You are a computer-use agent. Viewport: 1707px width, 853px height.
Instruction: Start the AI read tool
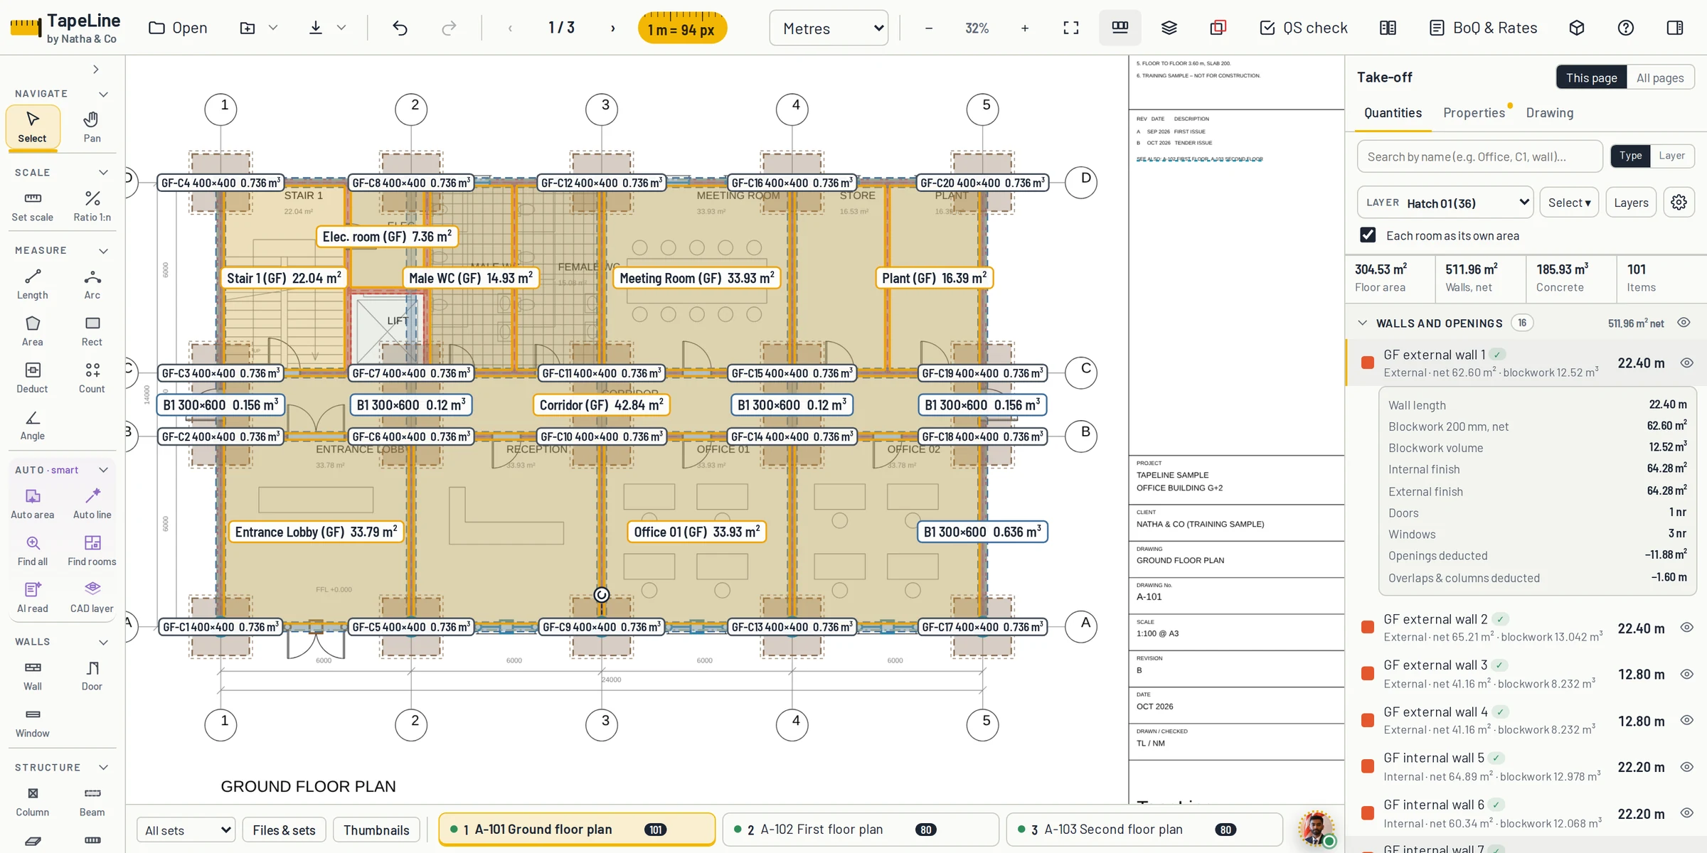[x=33, y=598]
